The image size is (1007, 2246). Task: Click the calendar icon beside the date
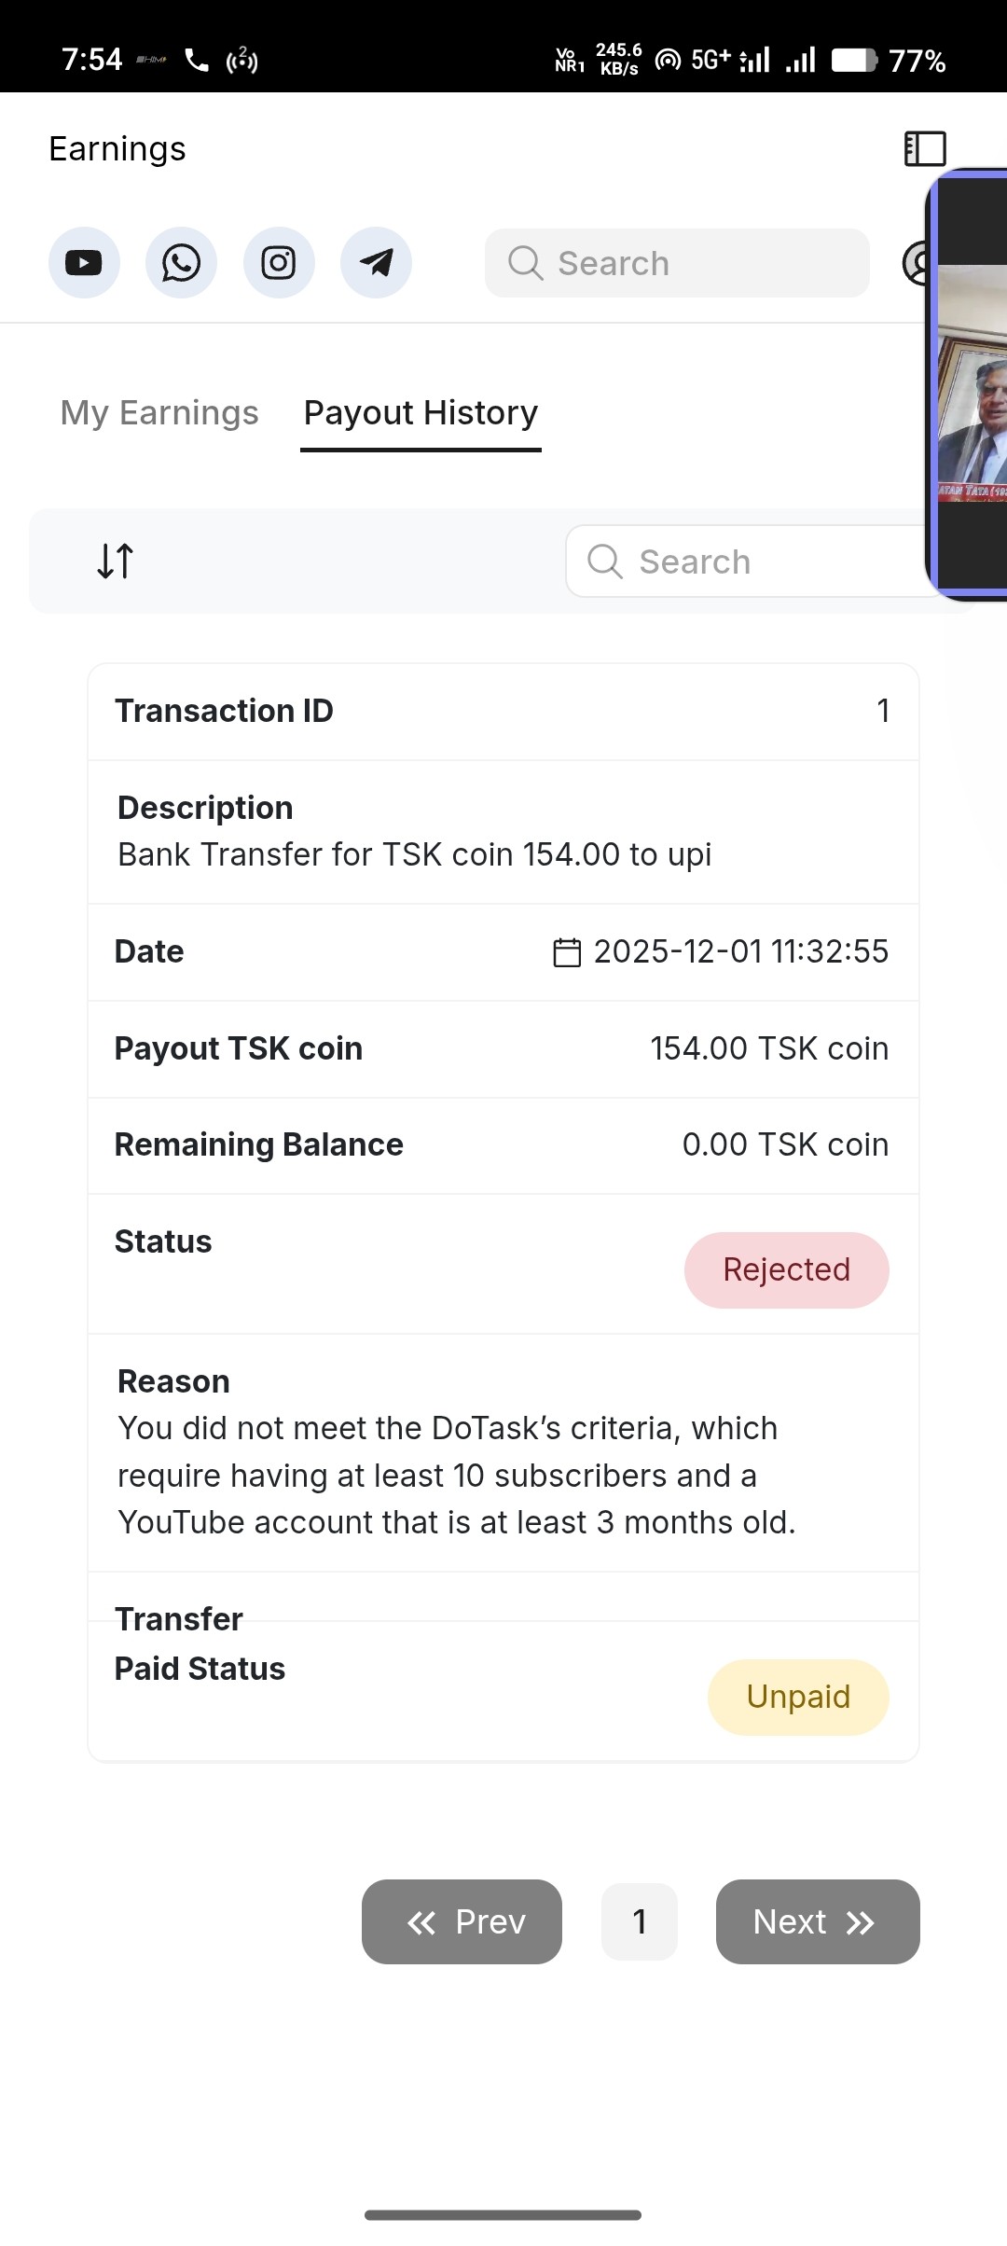point(567,952)
